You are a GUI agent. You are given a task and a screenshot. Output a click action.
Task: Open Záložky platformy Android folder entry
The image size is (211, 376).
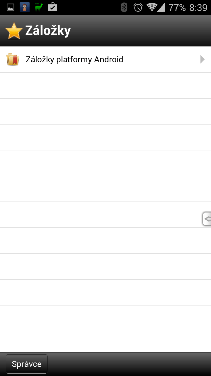105,60
